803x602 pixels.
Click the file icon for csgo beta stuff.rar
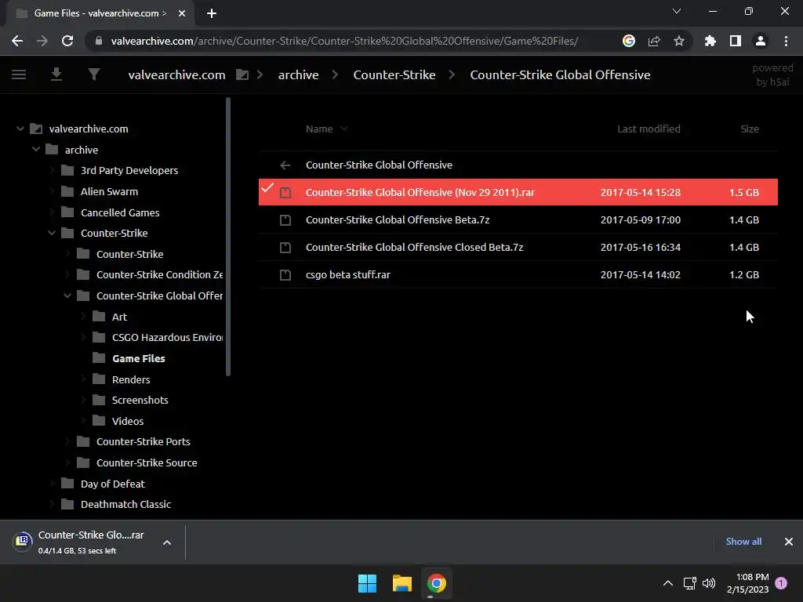[285, 275]
